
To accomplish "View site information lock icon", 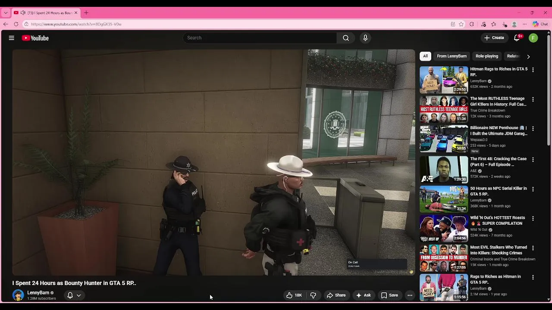I will (26, 24).
